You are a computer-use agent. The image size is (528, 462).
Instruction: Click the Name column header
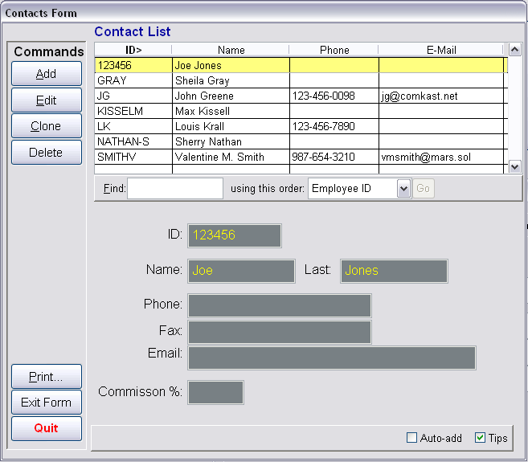(x=231, y=50)
